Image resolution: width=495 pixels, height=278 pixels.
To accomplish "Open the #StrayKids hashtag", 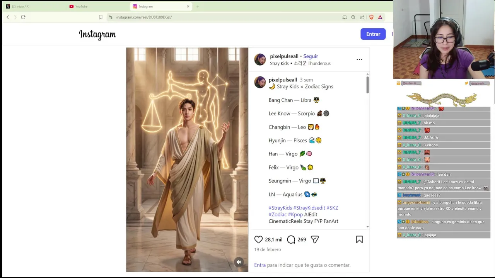I will point(280,208).
